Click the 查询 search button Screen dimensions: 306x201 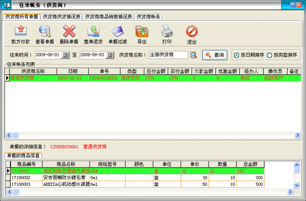[x=215, y=55]
